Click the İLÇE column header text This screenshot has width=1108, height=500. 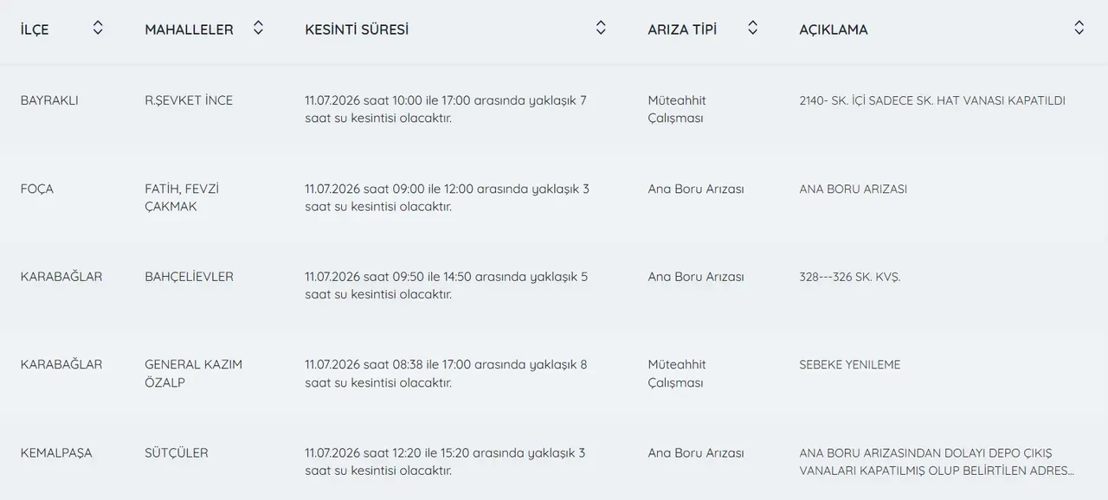point(35,29)
